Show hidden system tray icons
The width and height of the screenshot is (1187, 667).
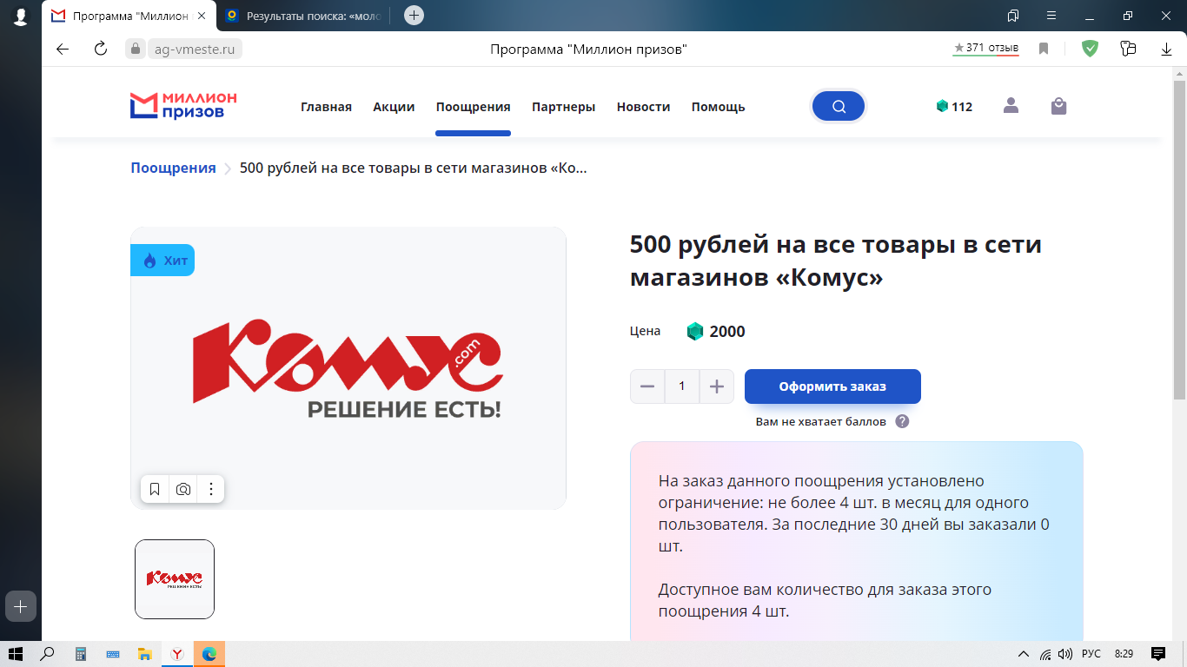click(1023, 654)
